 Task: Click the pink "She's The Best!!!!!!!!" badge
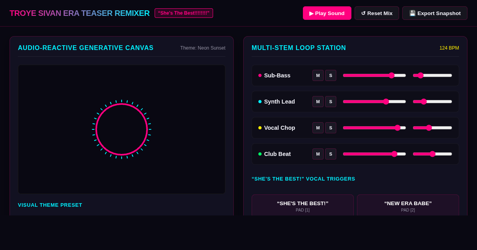pos(184,13)
